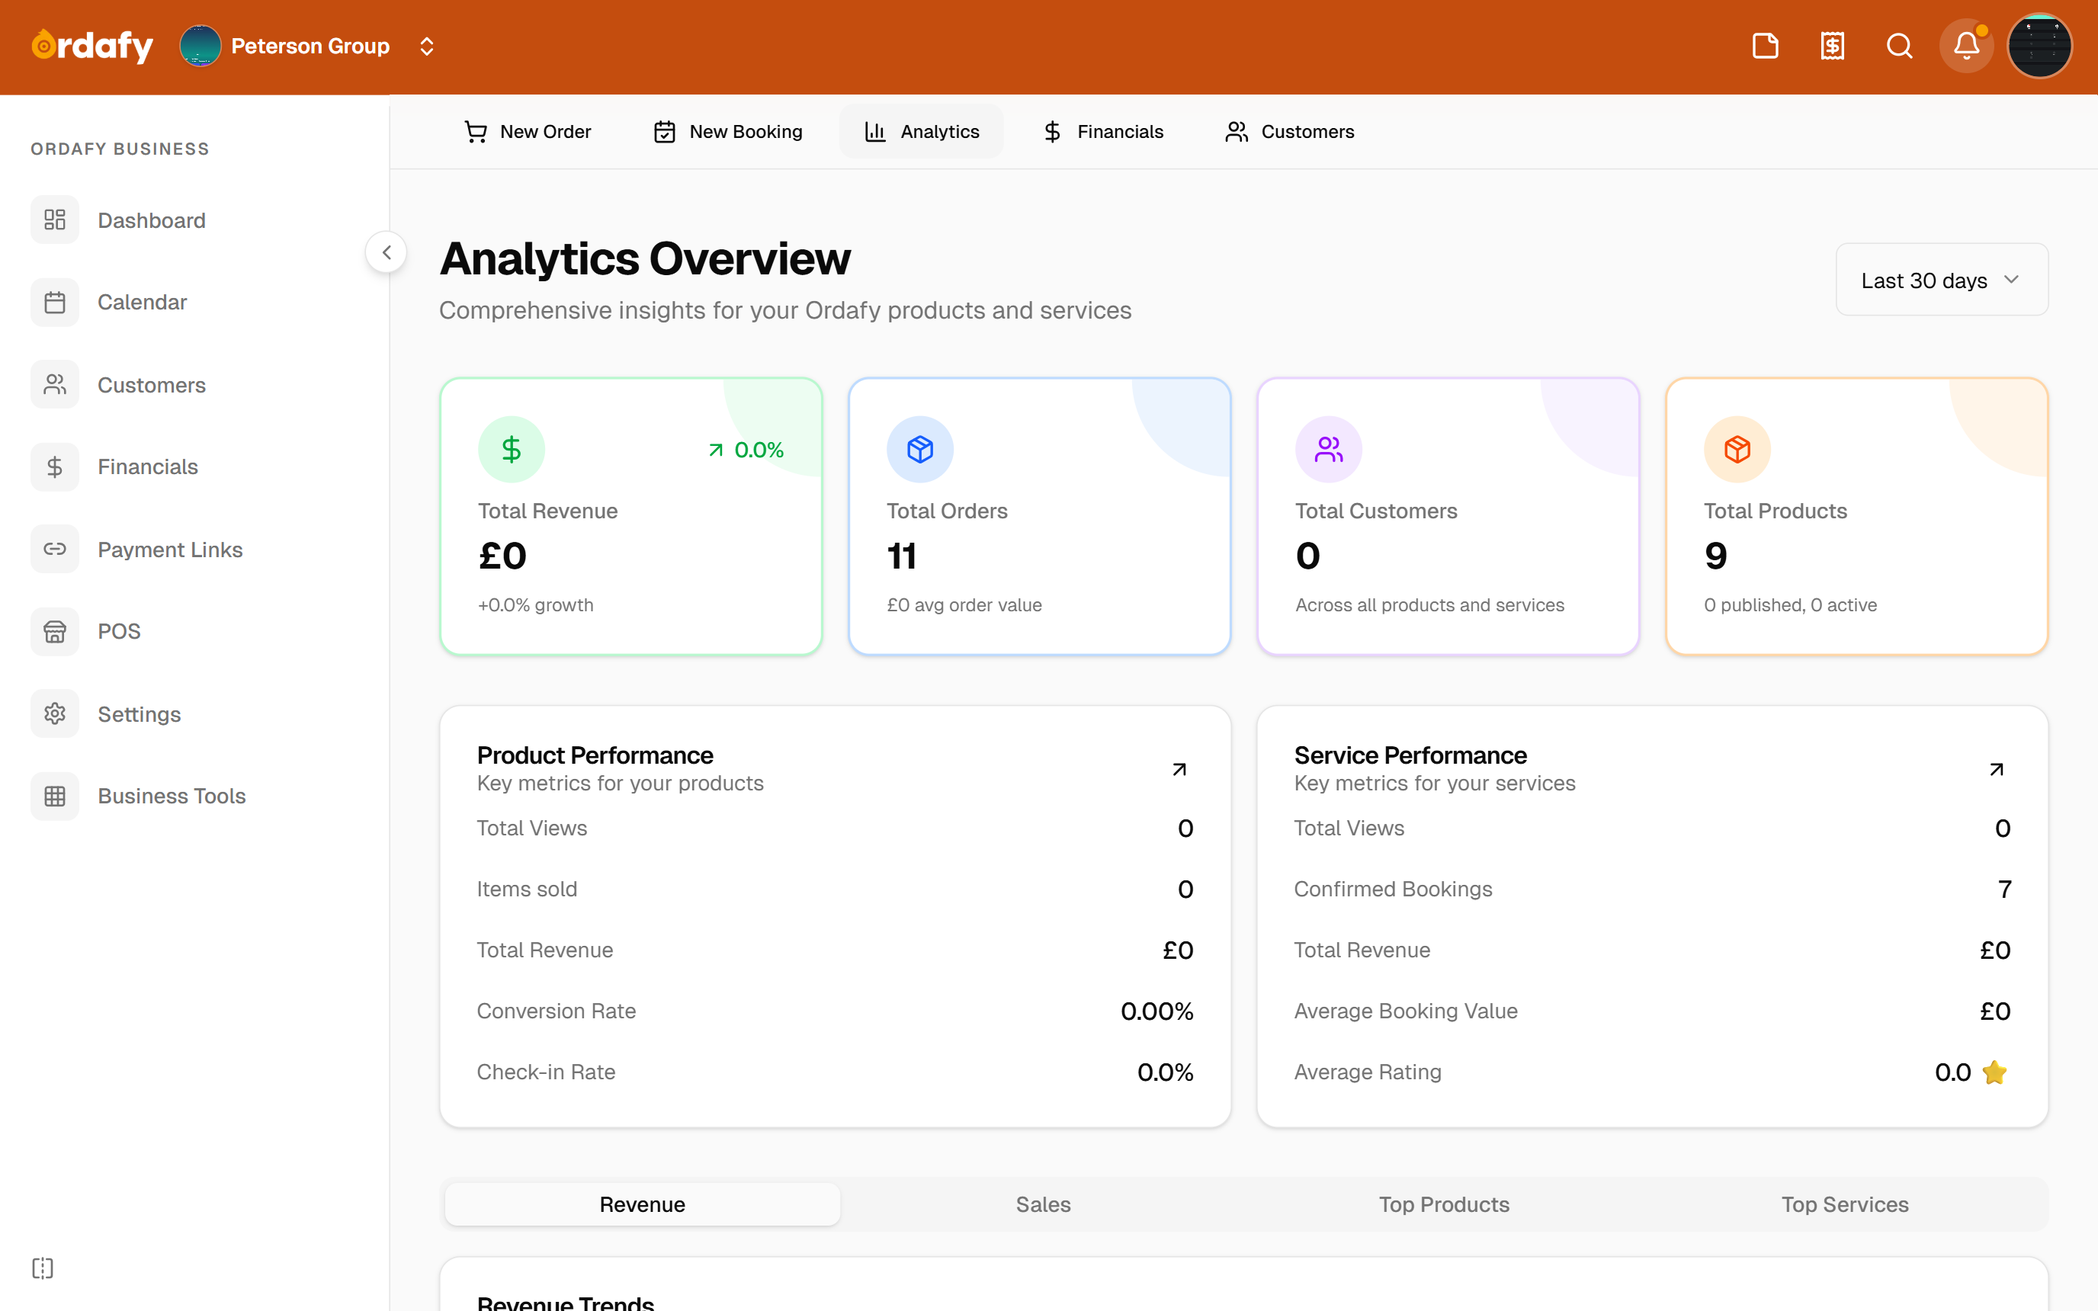Open the receipt dollar icon in header

click(x=1832, y=46)
